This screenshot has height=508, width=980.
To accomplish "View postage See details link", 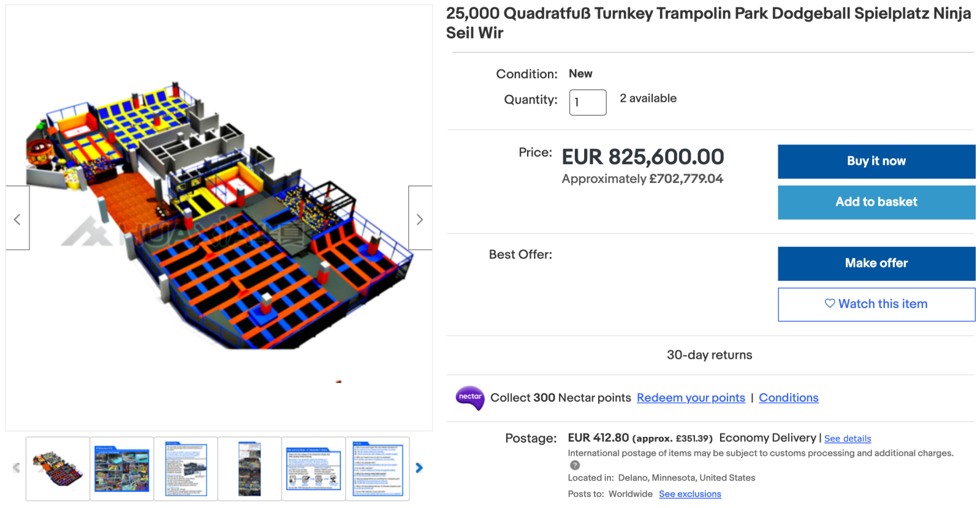I will point(847,439).
